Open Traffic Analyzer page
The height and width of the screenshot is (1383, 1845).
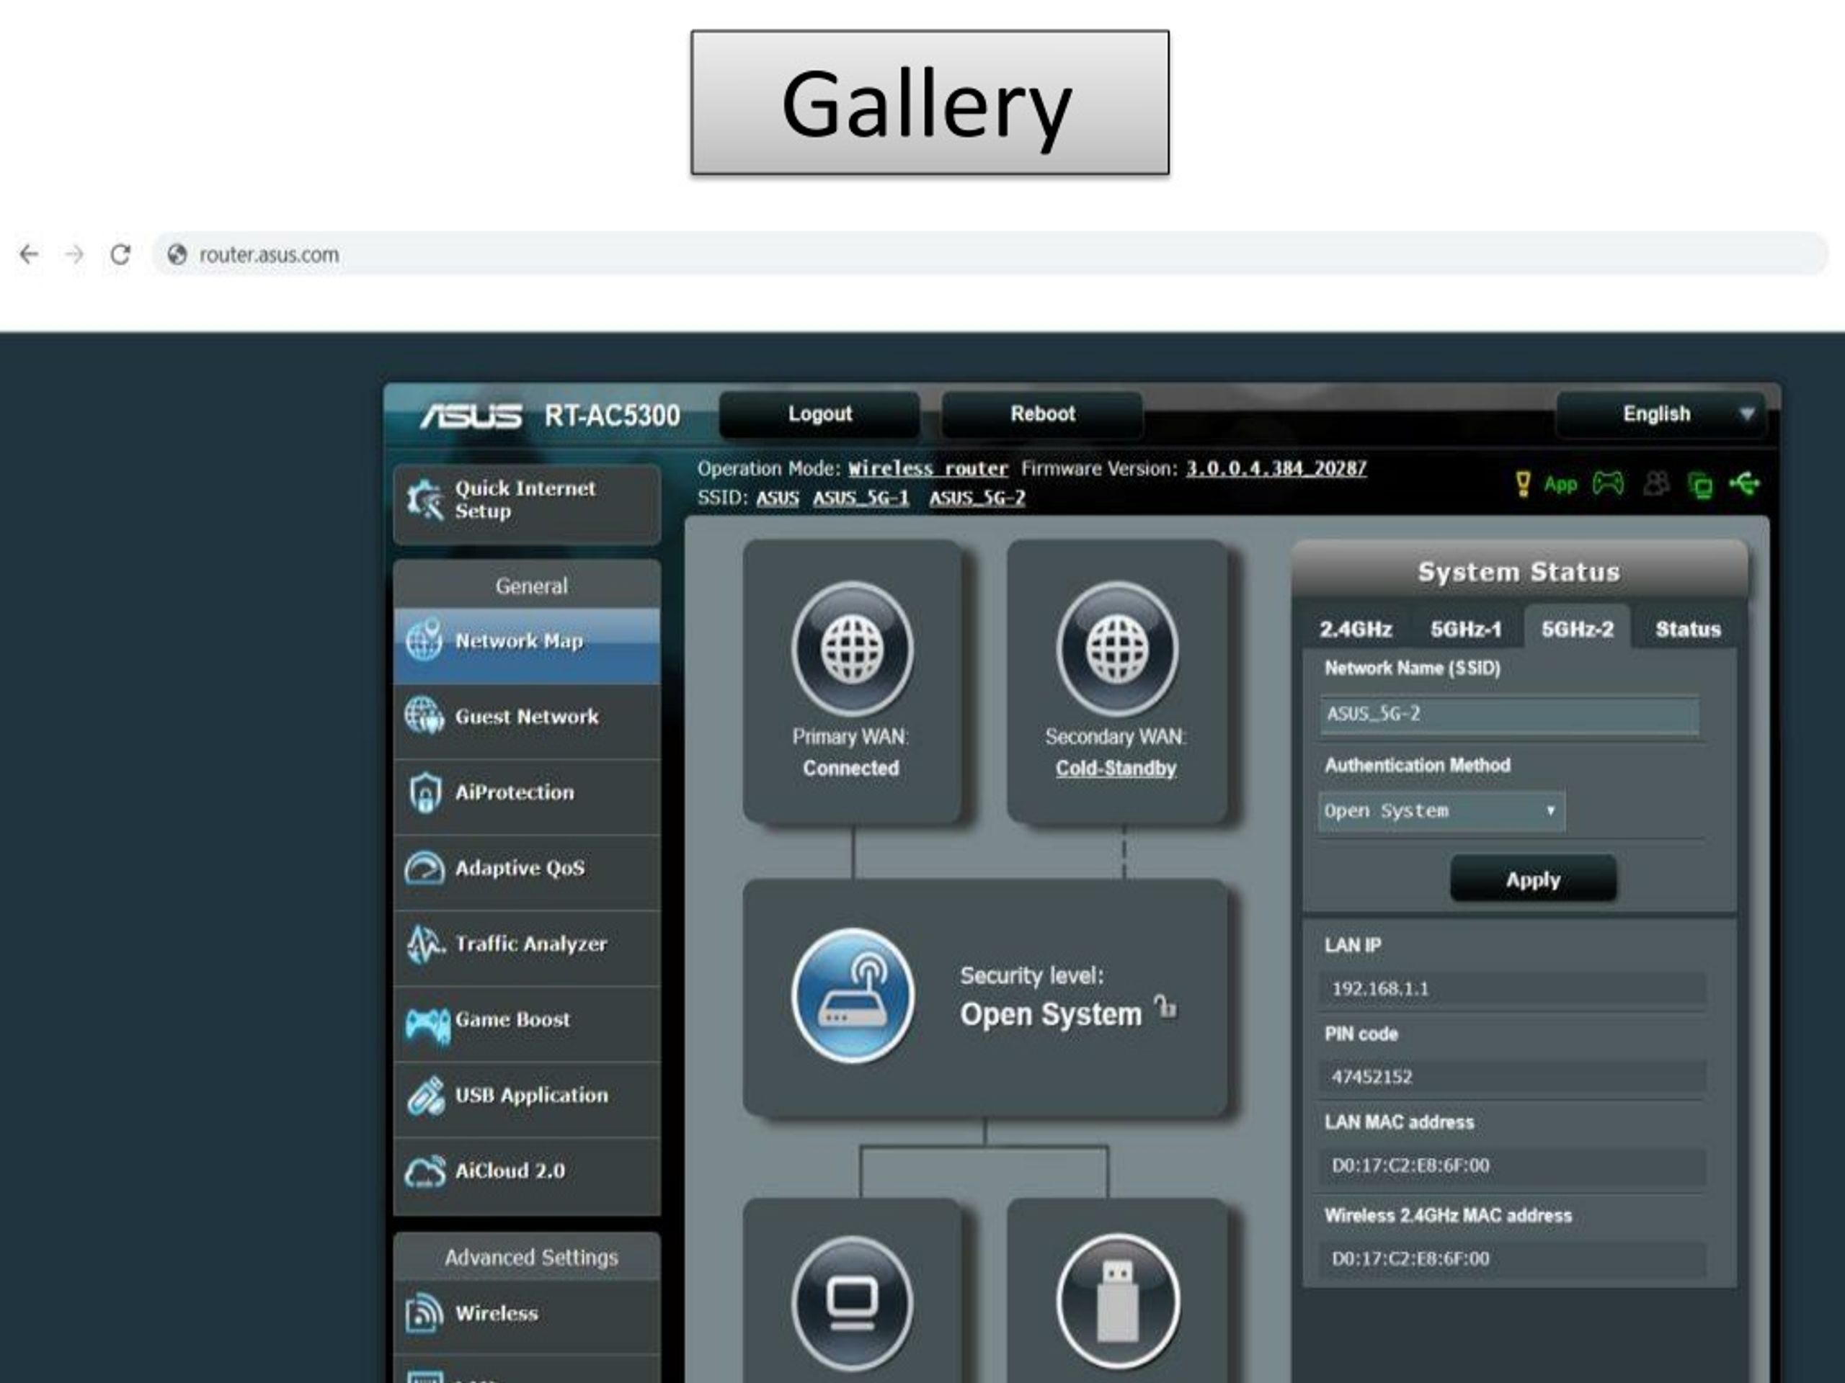click(x=527, y=948)
